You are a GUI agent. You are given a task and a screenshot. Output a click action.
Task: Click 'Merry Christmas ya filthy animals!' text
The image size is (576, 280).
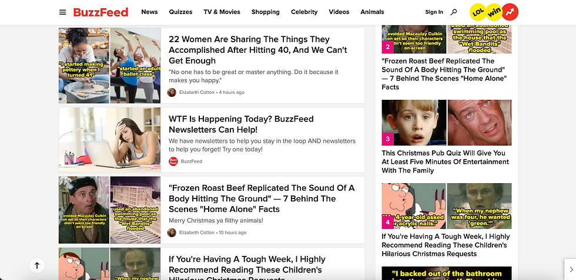(216, 221)
